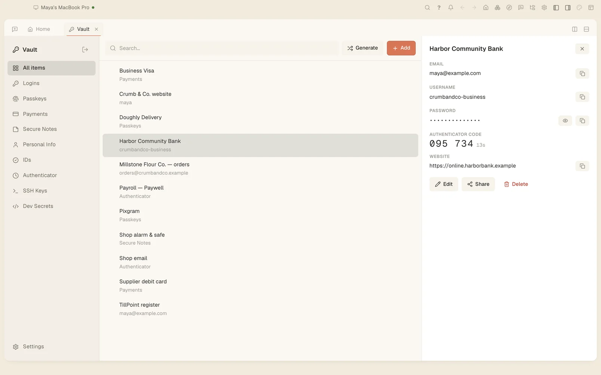Select Logins in vault sidebar
601x375 pixels.
[x=51, y=83]
